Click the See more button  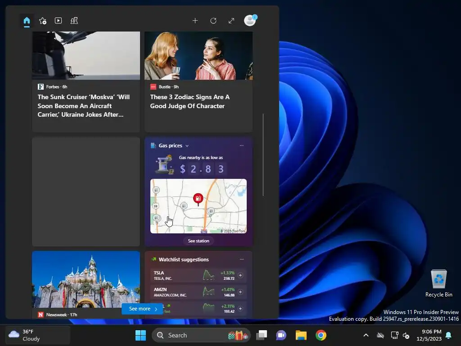point(142,309)
